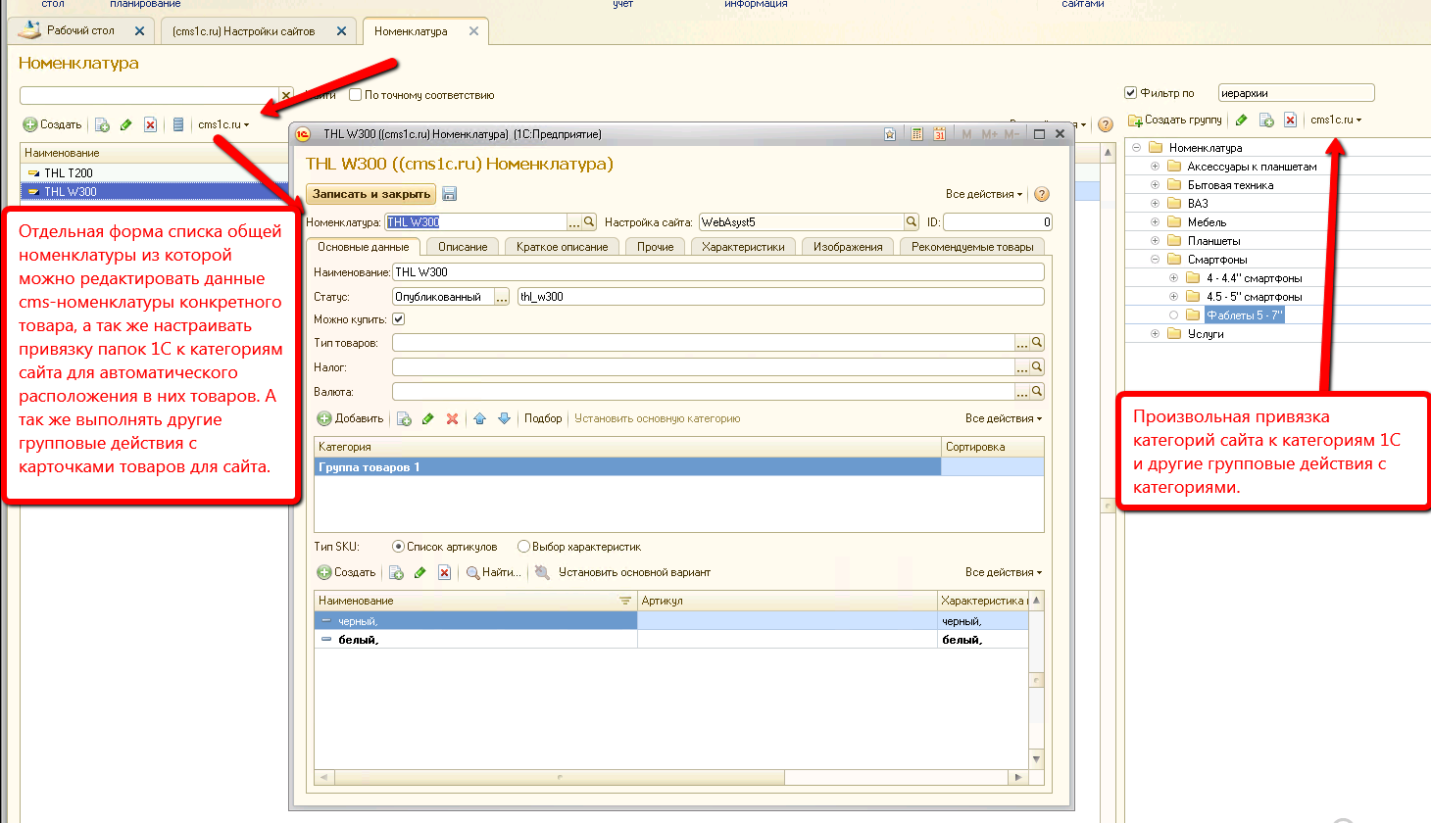Toggle the 'Можно купить' checkbox
Viewport: 1431px width, 823px height.
click(399, 319)
